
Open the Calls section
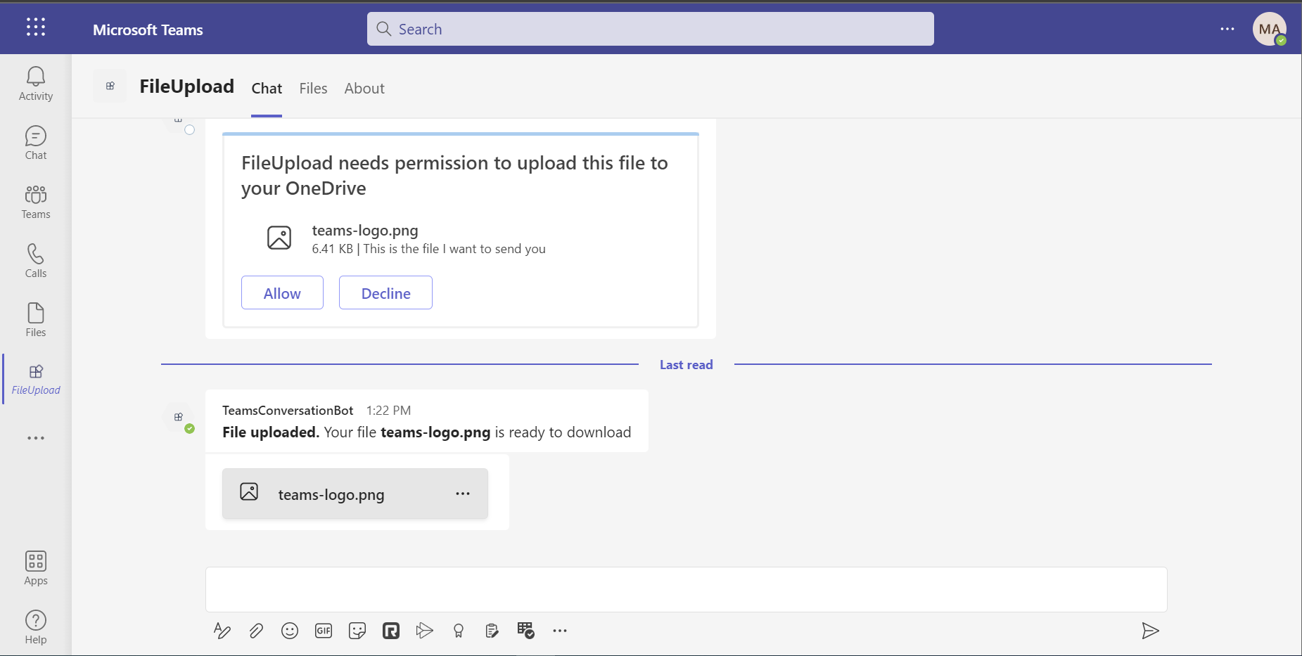(36, 261)
